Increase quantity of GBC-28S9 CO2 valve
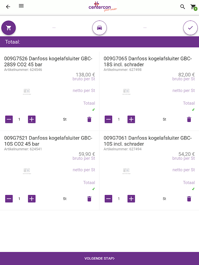Viewport: 199px width, 265px height. [32, 119]
